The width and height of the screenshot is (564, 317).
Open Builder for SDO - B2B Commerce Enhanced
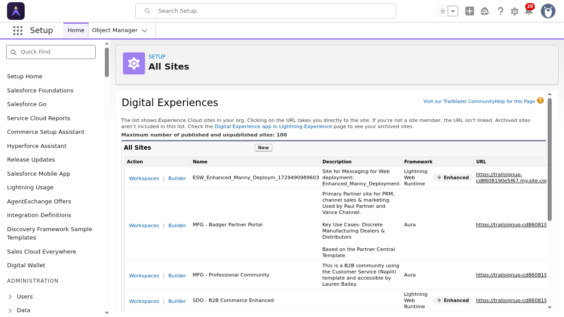click(177, 301)
